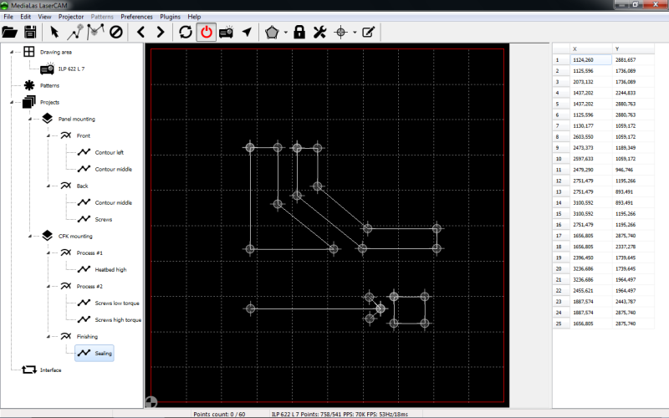Screen dimensions: 669x418
Task: Toggle the cancel circle-slash tool
Action: pyautogui.click(x=116, y=33)
